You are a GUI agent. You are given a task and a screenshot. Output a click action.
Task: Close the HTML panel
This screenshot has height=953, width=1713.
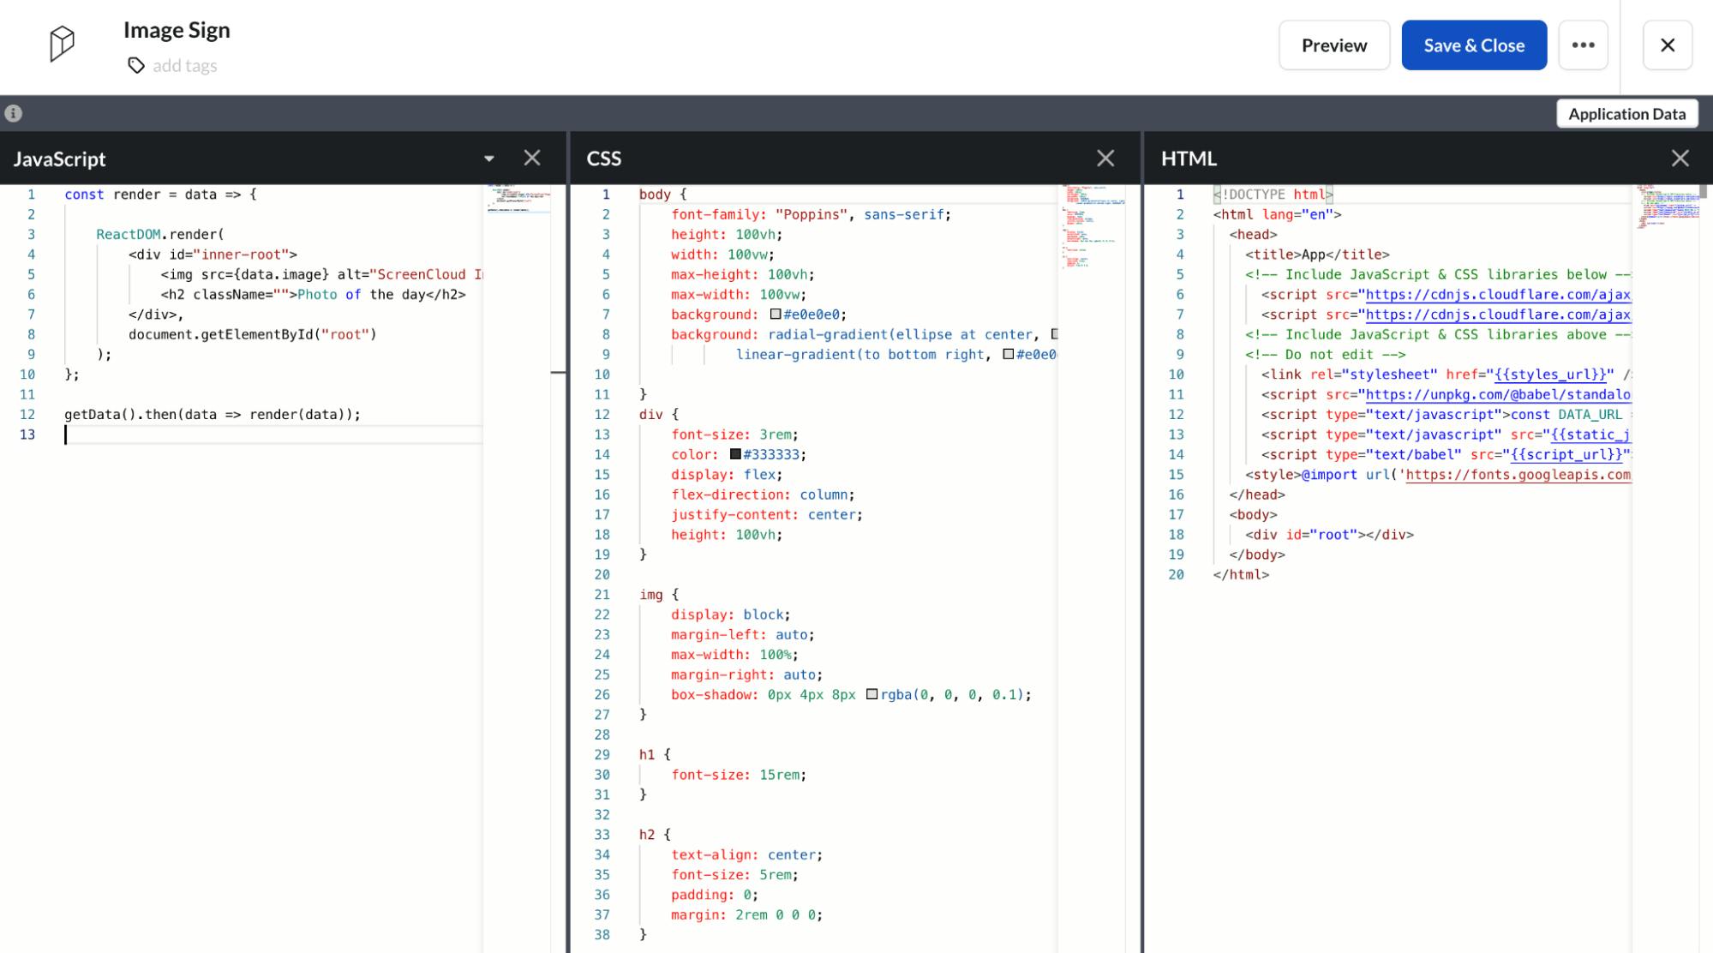click(x=1680, y=158)
